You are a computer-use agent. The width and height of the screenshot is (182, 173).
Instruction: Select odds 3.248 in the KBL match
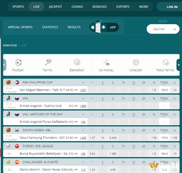click(x=113, y=138)
